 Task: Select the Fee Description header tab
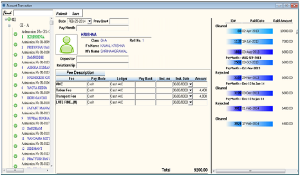click(80, 73)
